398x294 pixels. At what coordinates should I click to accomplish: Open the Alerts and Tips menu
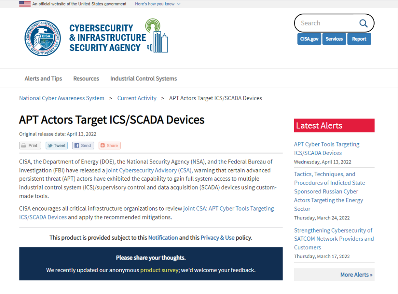43,78
